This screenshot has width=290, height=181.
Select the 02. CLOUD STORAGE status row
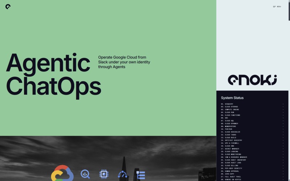tap(252, 107)
